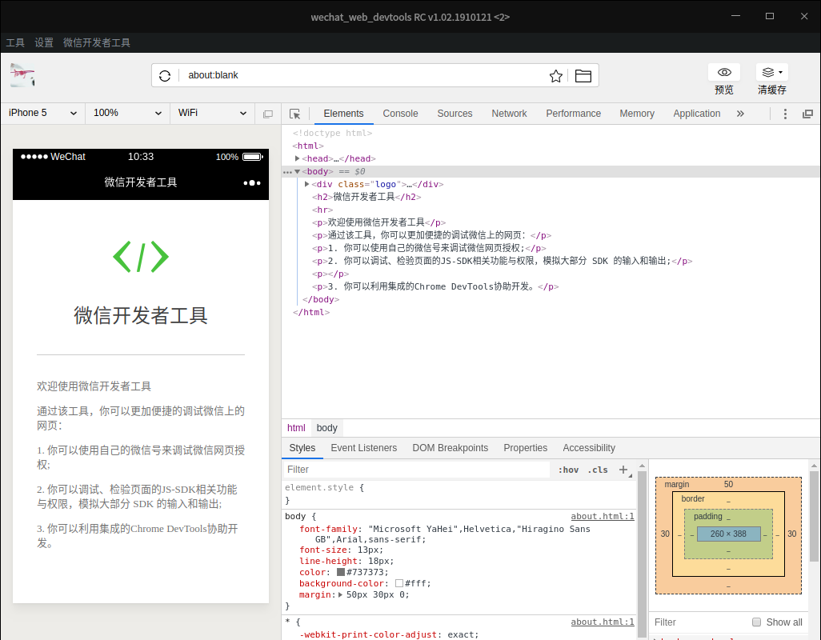Click the #737373 color swatch
Screen dimensions: 821x640
[x=341, y=573]
